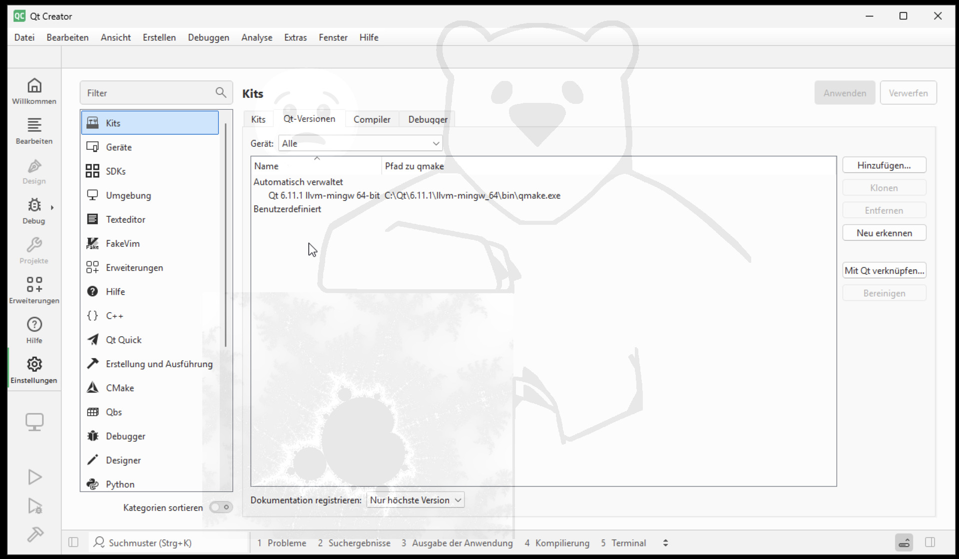Open the Hilfe mode in sidebar

(34, 331)
